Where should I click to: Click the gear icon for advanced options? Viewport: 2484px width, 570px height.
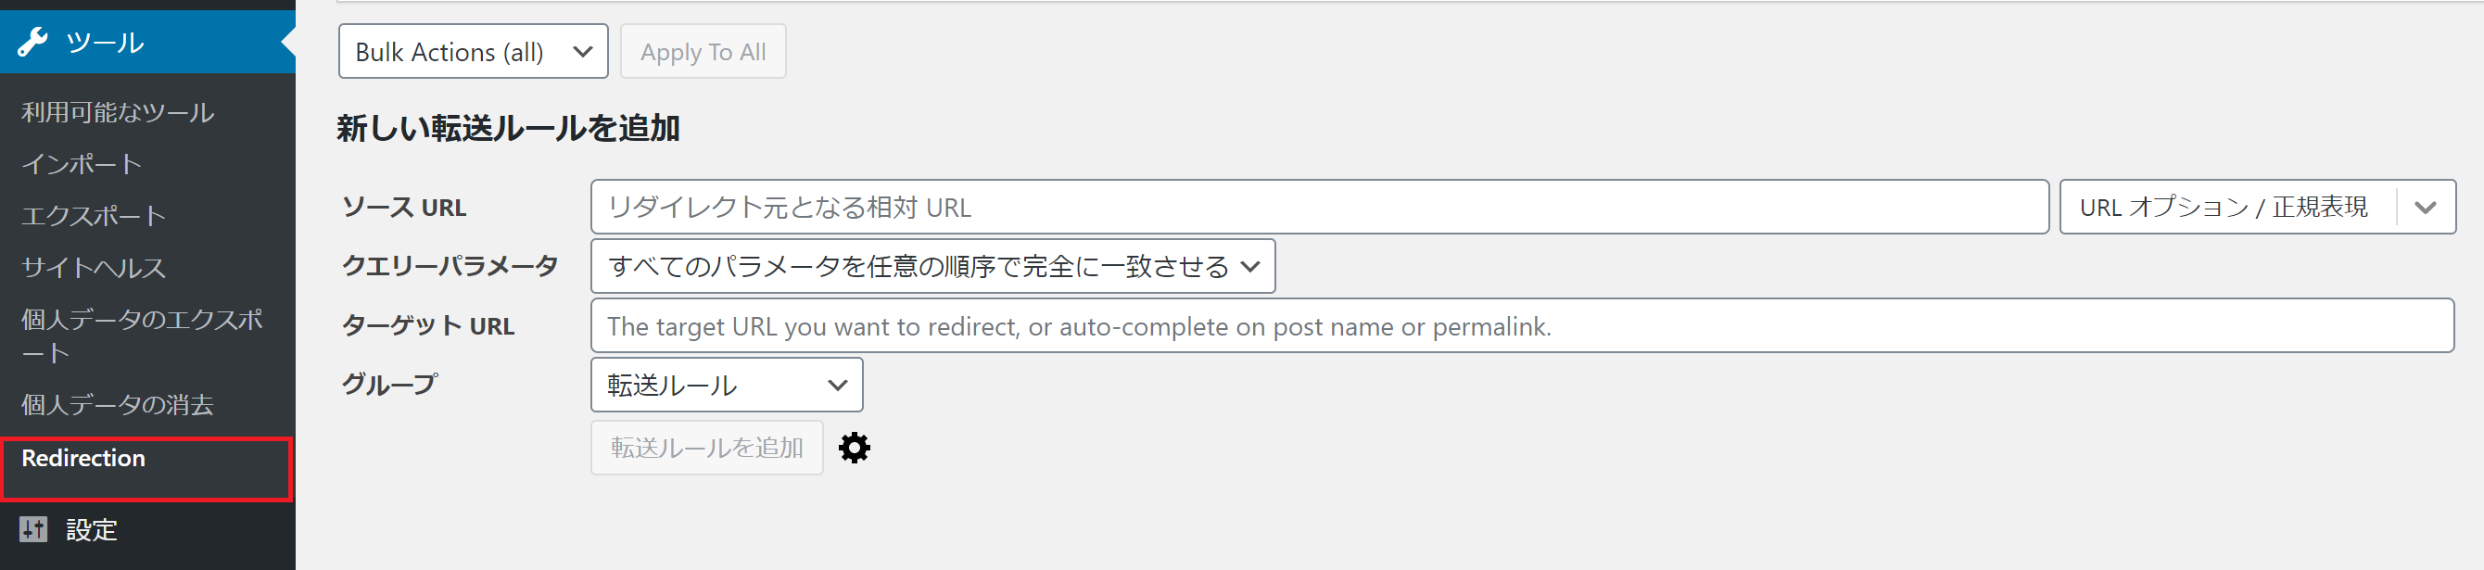coord(854,448)
